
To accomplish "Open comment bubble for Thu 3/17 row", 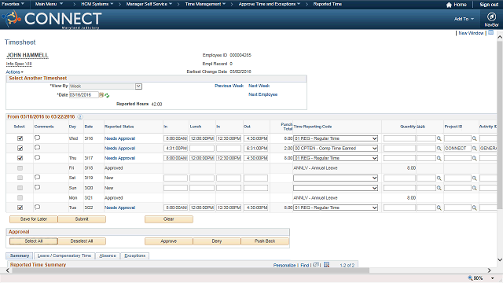I will click(37, 157).
